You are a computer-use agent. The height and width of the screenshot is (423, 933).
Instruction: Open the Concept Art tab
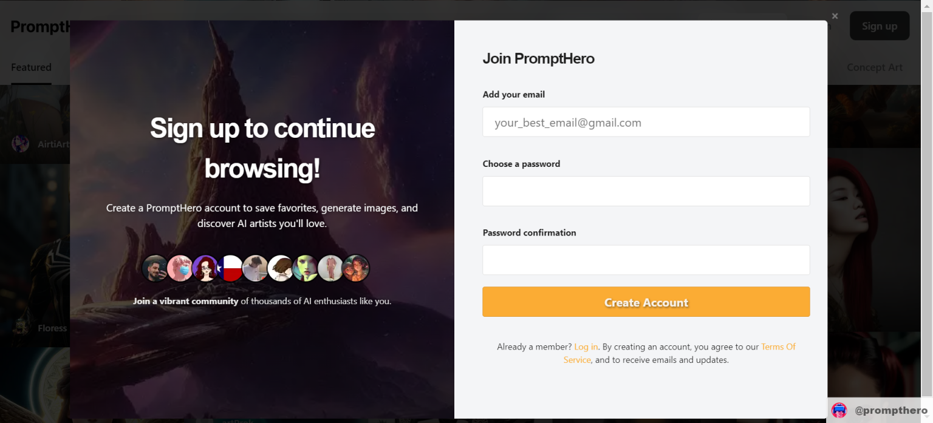[x=875, y=67]
